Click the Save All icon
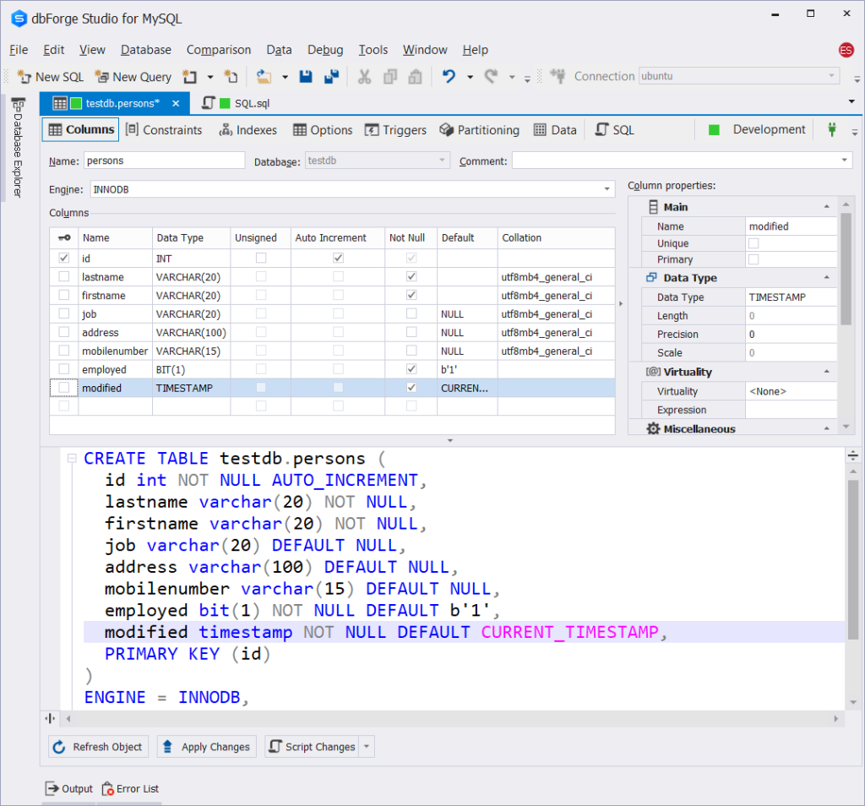This screenshot has width=865, height=806. pos(331,77)
